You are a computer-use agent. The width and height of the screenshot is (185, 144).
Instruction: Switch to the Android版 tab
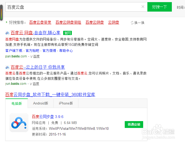(x=41, y=103)
